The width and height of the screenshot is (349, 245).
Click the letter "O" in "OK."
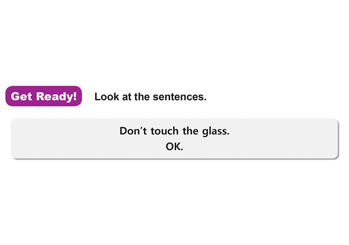click(170, 147)
